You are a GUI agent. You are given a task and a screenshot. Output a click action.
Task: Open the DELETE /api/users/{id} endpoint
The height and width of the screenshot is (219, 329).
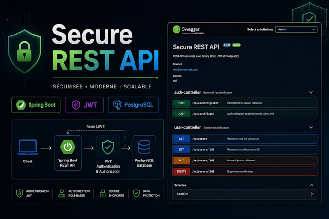click(x=245, y=171)
